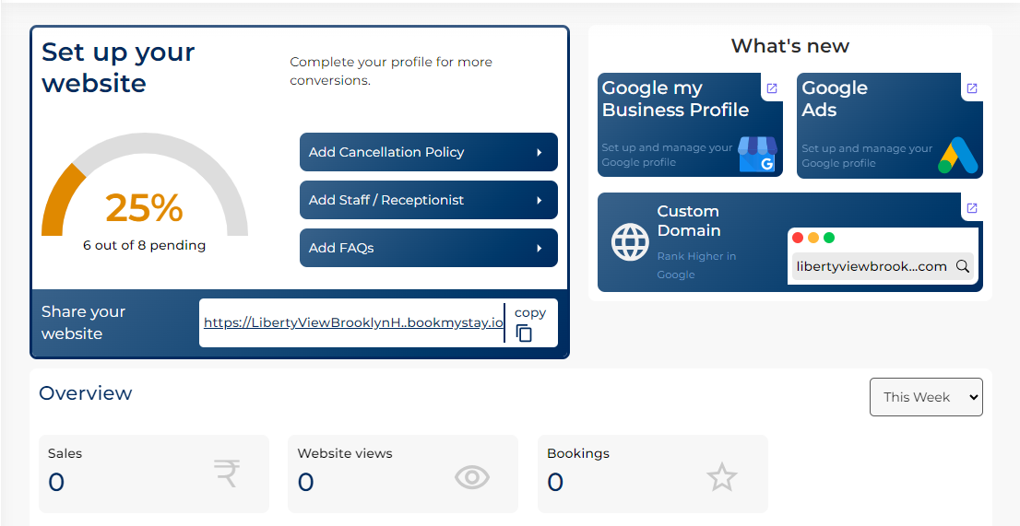The width and height of the screenshot is (1020, 526).
Task: Open external link icon on Custom Domain card
Action: point(971,208)
